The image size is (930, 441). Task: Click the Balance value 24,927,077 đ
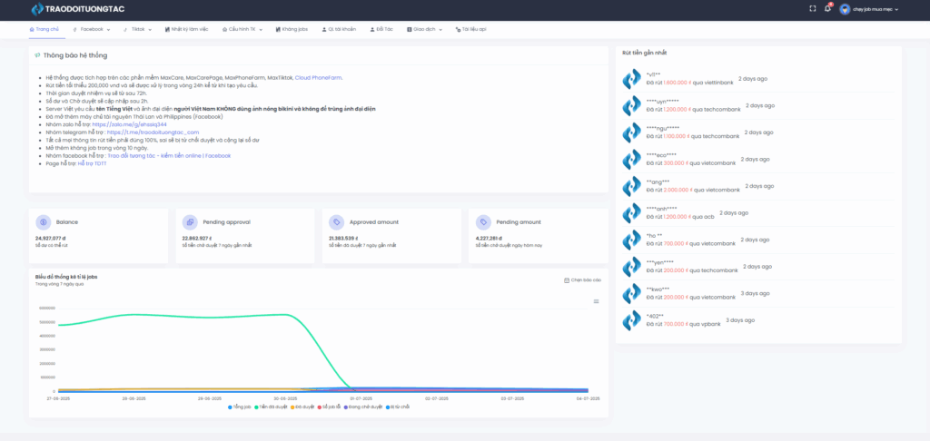(50, 239)
